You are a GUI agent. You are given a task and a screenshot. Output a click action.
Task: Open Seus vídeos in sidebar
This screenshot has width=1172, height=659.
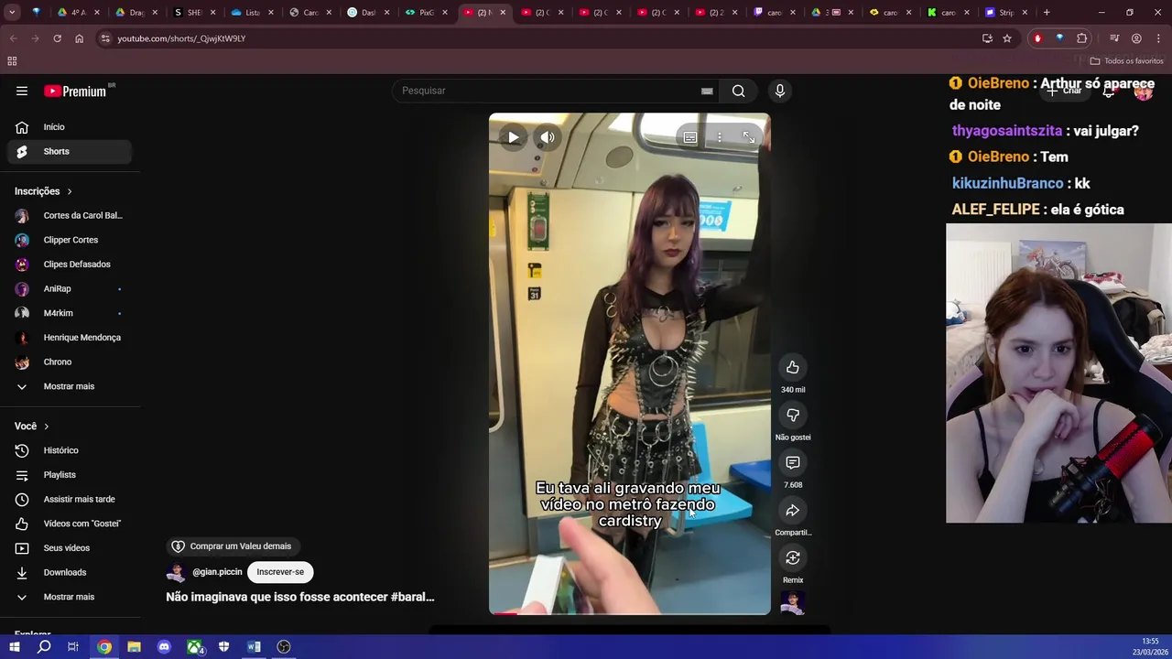[70, 548]
